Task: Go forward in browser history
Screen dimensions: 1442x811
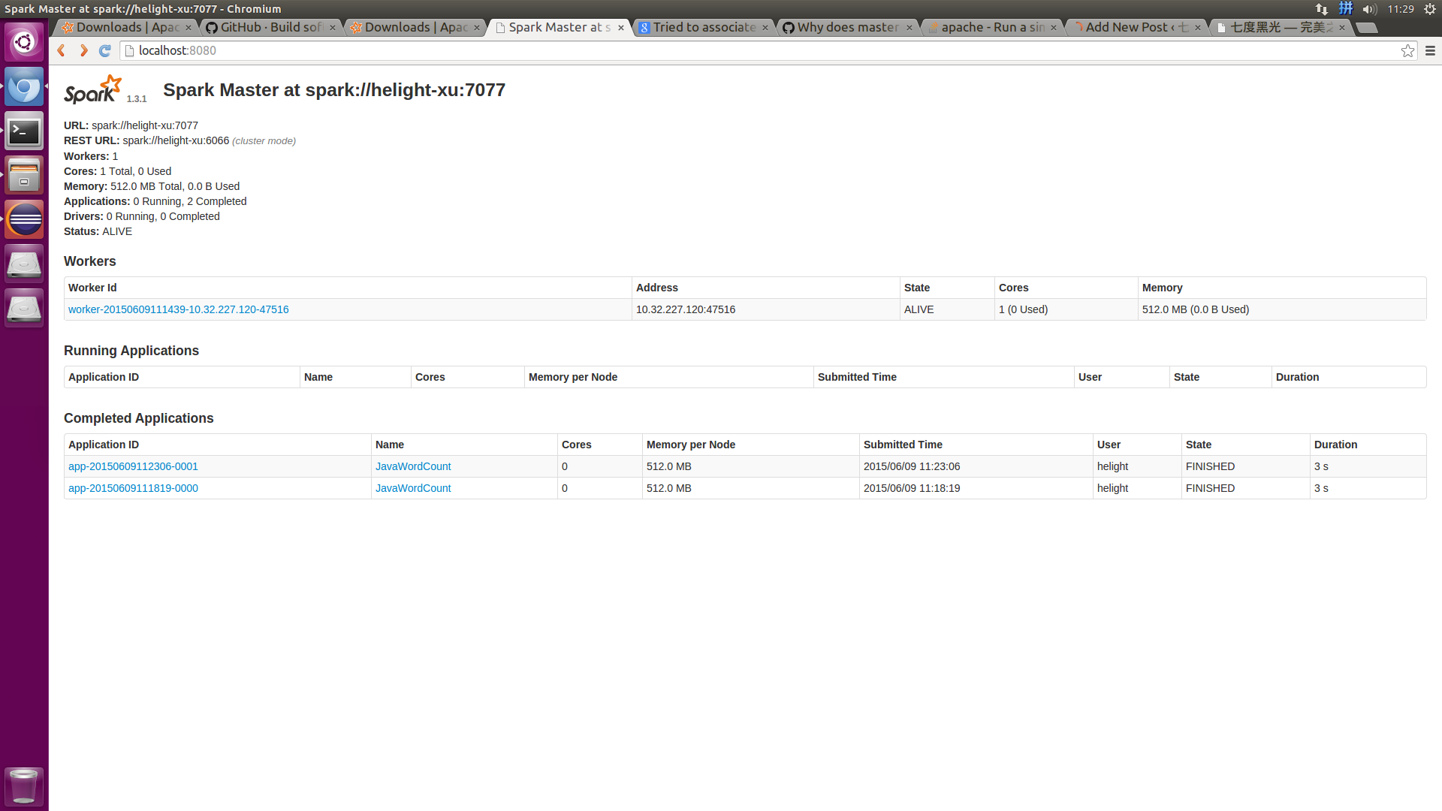Action: pos(83,50)
